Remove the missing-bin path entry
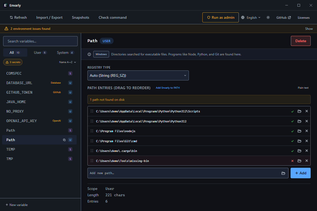Viewport: 317px width, 211px height. 307,161
